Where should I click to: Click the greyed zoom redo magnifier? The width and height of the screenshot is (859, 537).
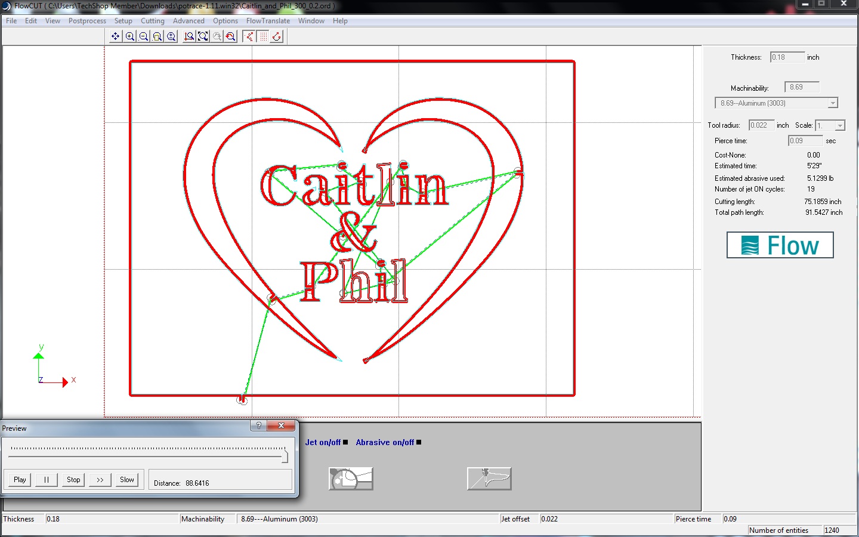tap(217, 36)
